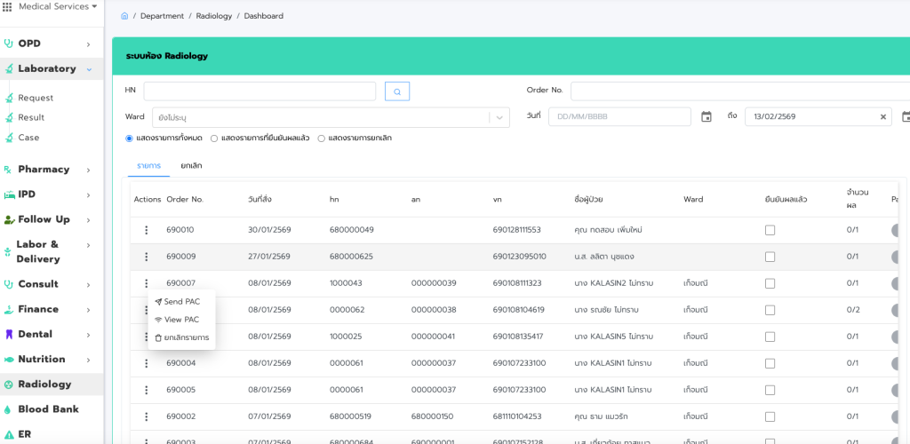Screen dimensions: 910x444
Task: Switch to the ยกเลิก tab
Action: tap(191, 166)
